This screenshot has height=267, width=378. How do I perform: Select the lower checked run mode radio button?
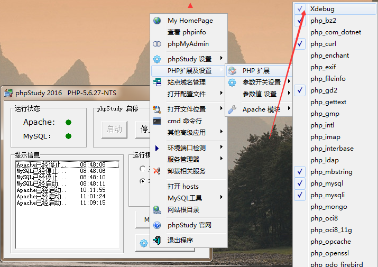(142, 181)
